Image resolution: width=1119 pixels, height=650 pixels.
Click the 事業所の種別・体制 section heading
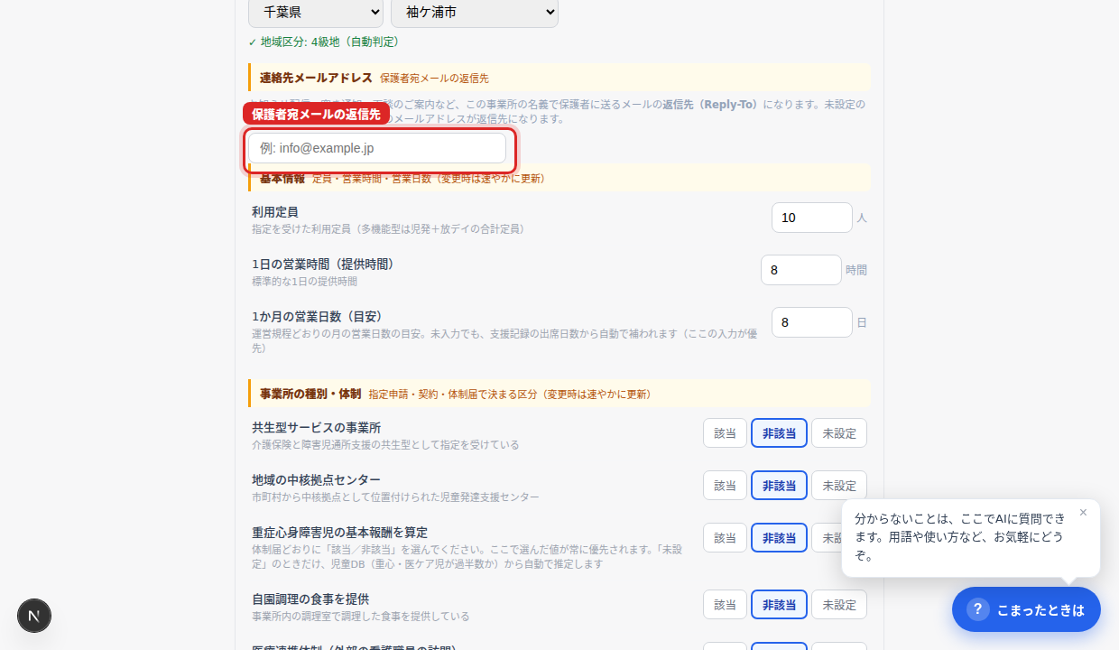click(310, 395)
